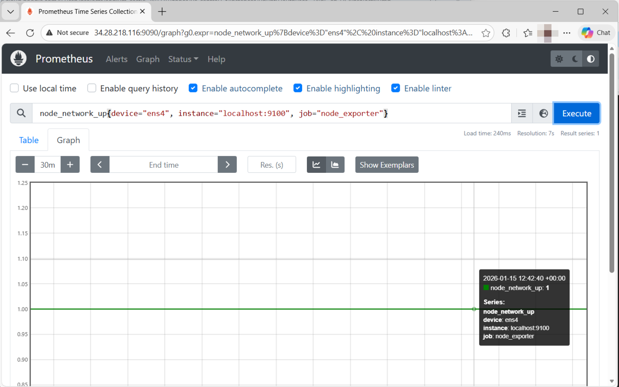Click the End time input field

coord(164,164)
